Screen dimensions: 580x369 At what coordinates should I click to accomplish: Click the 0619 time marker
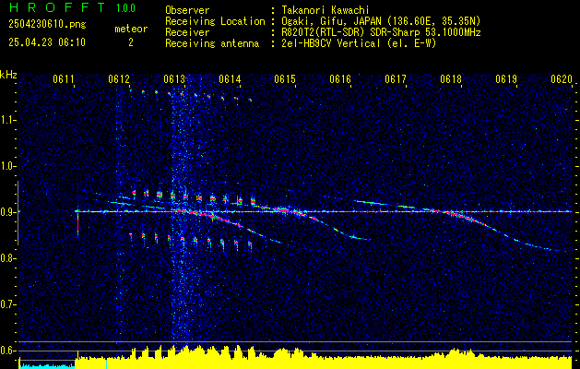[506, 79]
